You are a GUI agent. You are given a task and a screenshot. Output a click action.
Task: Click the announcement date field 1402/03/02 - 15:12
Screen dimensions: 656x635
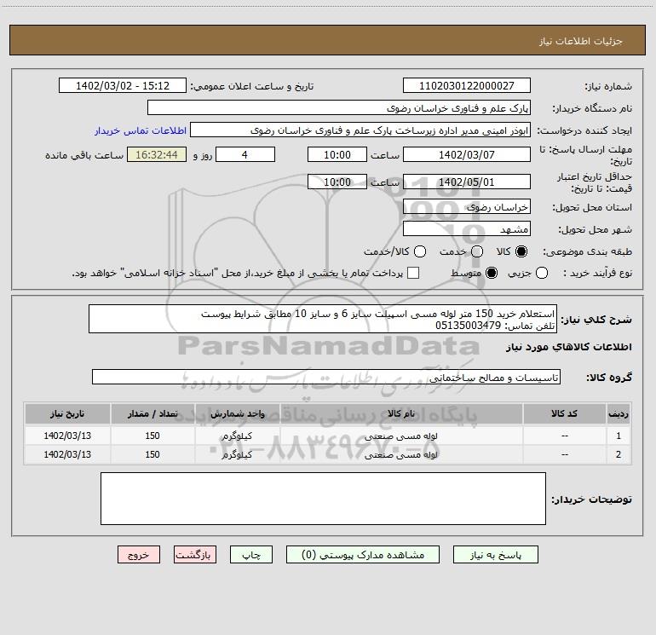[123, 85]
